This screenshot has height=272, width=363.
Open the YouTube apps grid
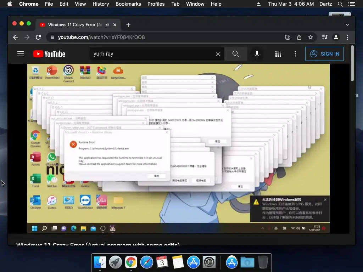coord(278,54)
